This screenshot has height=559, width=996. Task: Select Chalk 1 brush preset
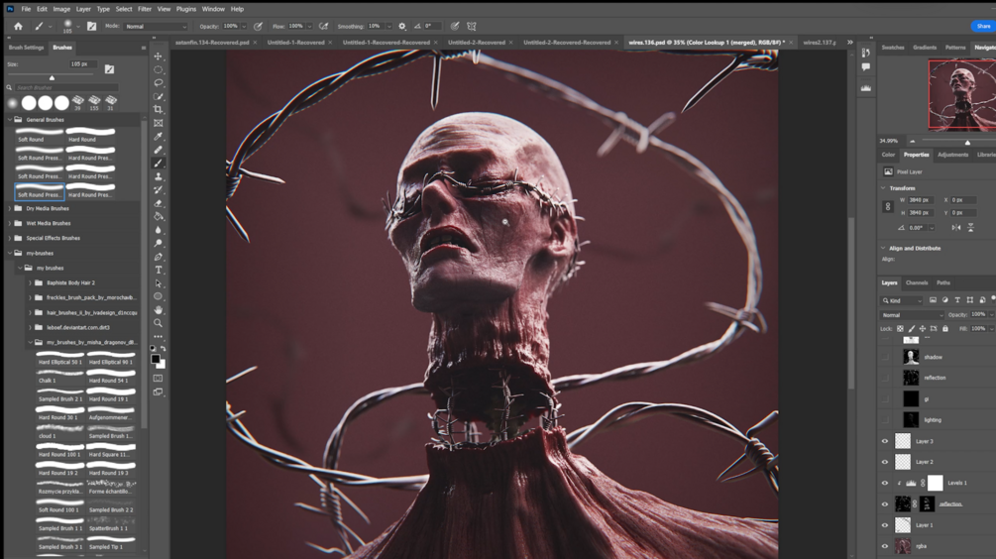coord(59,377)
